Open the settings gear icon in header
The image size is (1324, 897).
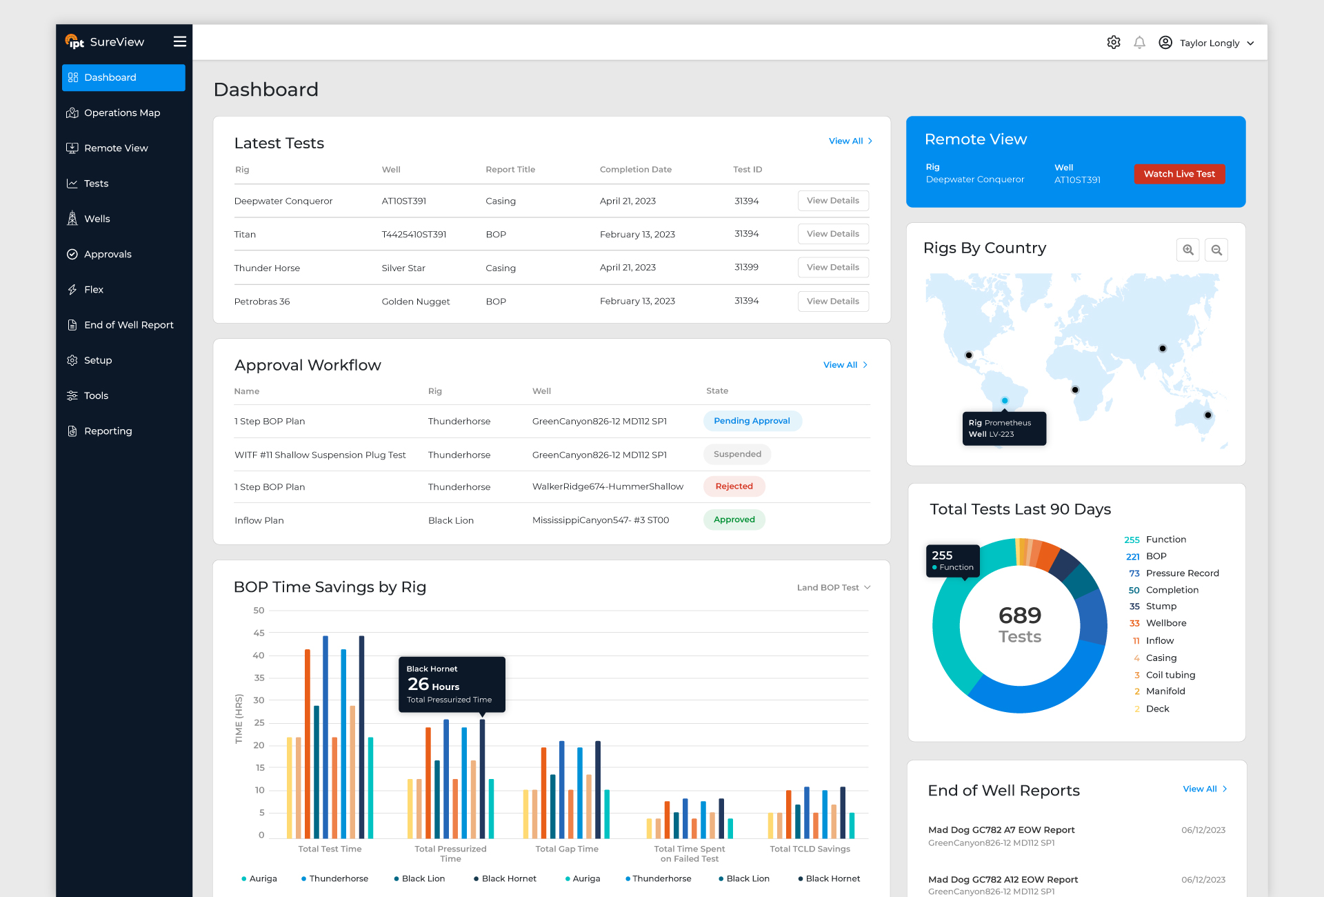(x=1114, y=42)
